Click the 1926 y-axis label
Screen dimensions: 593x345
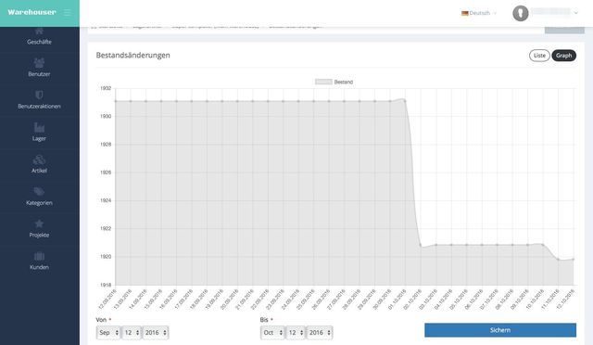(106, 172)
